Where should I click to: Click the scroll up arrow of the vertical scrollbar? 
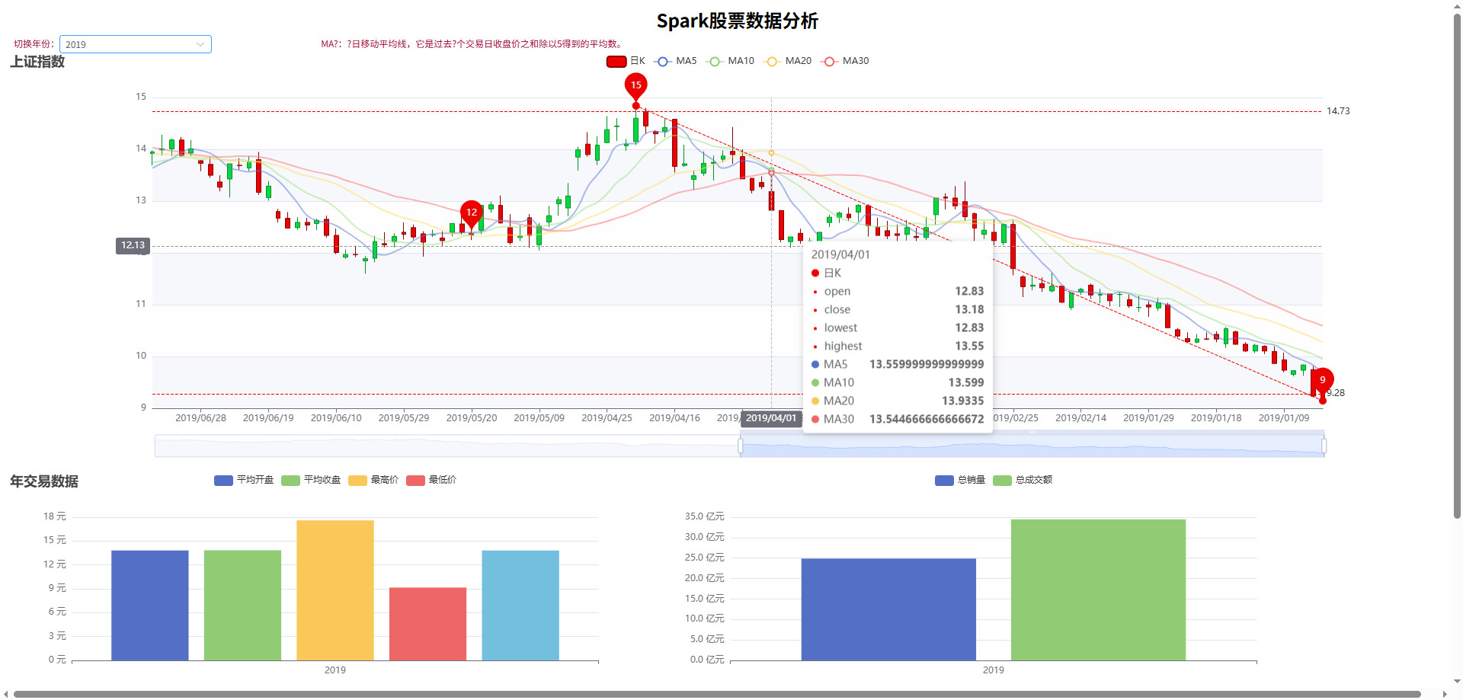click(x=1457, y=5)
